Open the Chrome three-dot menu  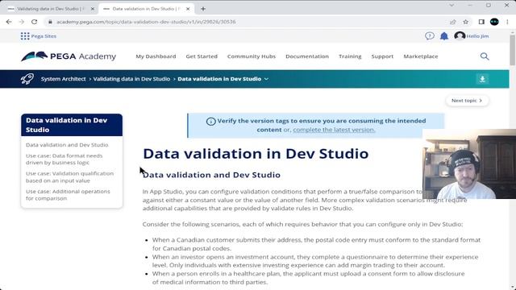(x=507, y=22)
